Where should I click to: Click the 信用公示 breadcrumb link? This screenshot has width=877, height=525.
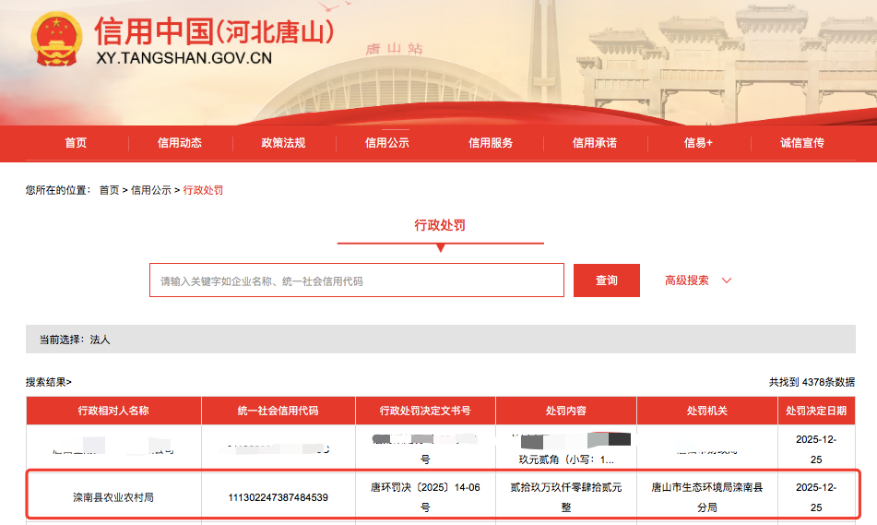pyautogui.click(x=150, y=190)
